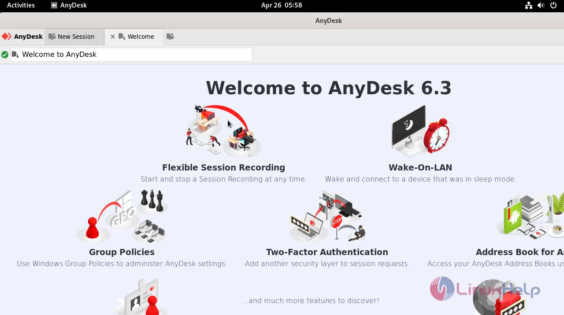Click the Flexible Session Recording heading text
The image size is (564, 315).
click(223, 167)
